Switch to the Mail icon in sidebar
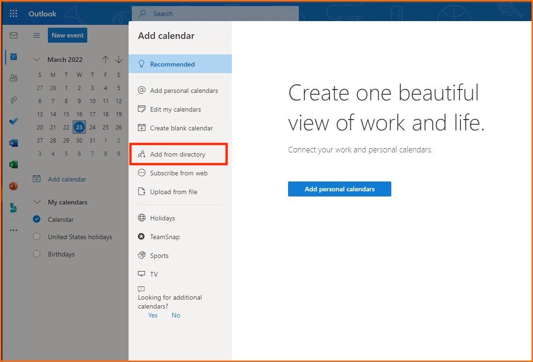533x362 pixels. [14, 36]
